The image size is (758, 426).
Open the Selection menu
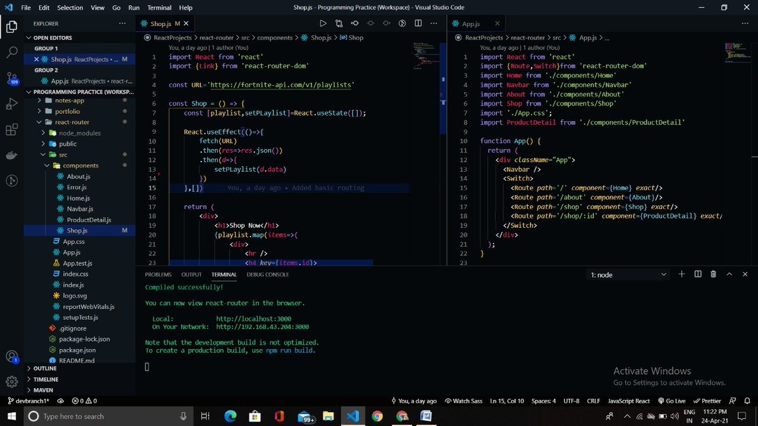tap(69, 8)
